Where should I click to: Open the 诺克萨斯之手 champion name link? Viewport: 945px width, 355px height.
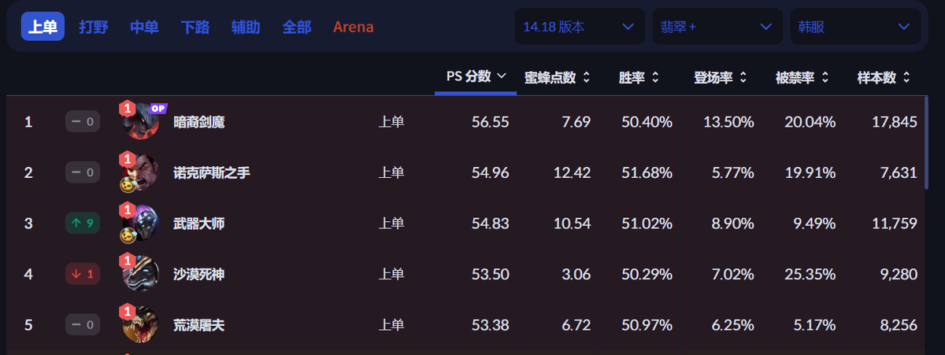pos(211,172)
